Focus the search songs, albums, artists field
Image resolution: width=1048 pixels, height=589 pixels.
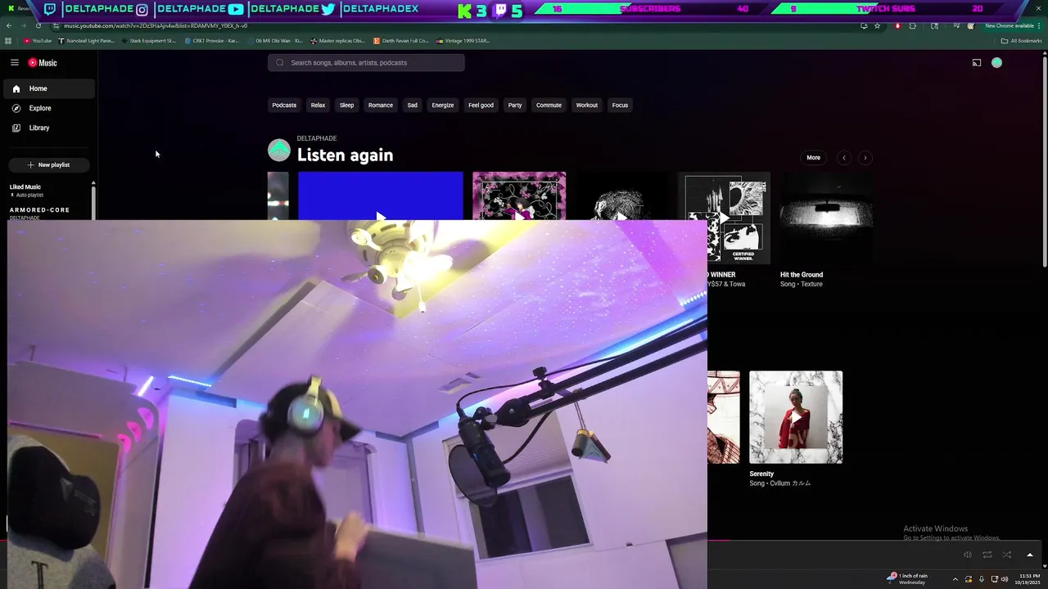tap(366, 62)
